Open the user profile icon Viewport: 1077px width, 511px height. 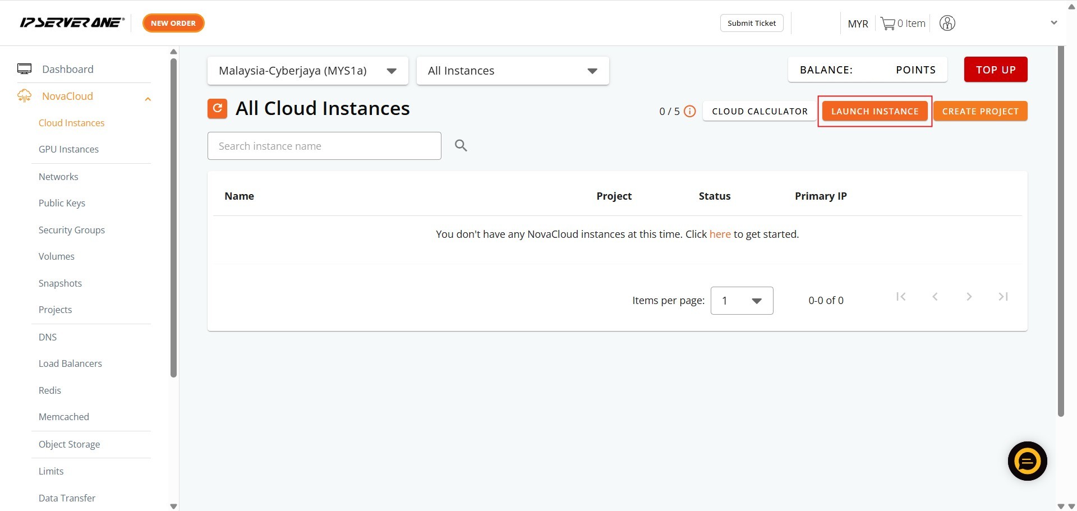click(947, 24)
